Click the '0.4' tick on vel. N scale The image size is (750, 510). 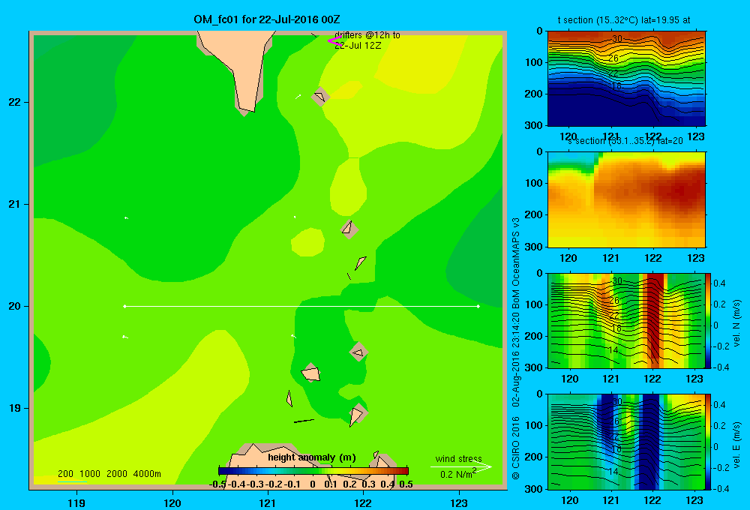click(719, 283)
